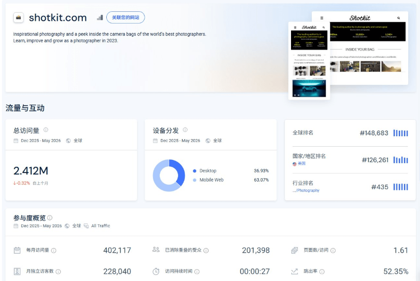Click the bounce rate value 52.35%
The image size is (420, 281).
click(x=396, y=272)
